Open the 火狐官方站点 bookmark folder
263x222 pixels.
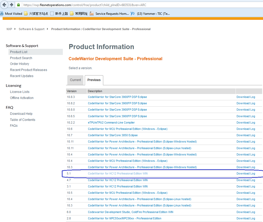[36, 13]
